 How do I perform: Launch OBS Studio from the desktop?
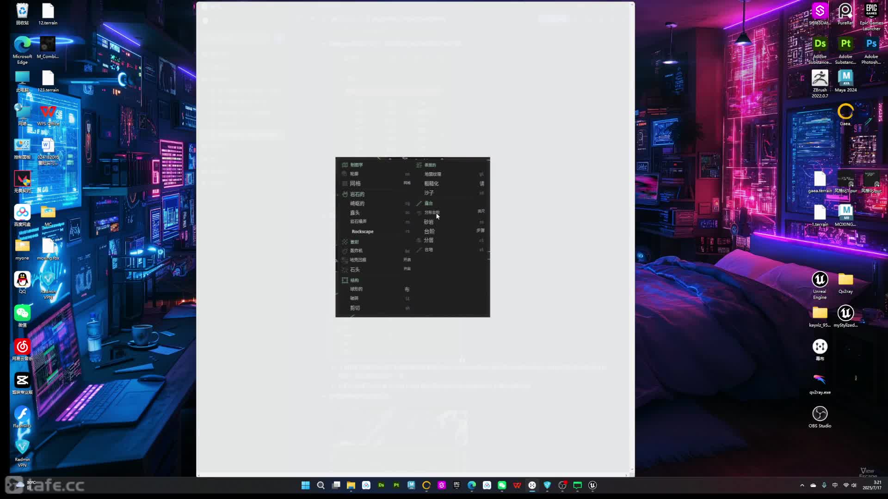coord(820,417)
